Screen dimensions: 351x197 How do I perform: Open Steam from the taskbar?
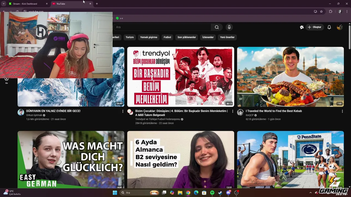click(220, 193)
